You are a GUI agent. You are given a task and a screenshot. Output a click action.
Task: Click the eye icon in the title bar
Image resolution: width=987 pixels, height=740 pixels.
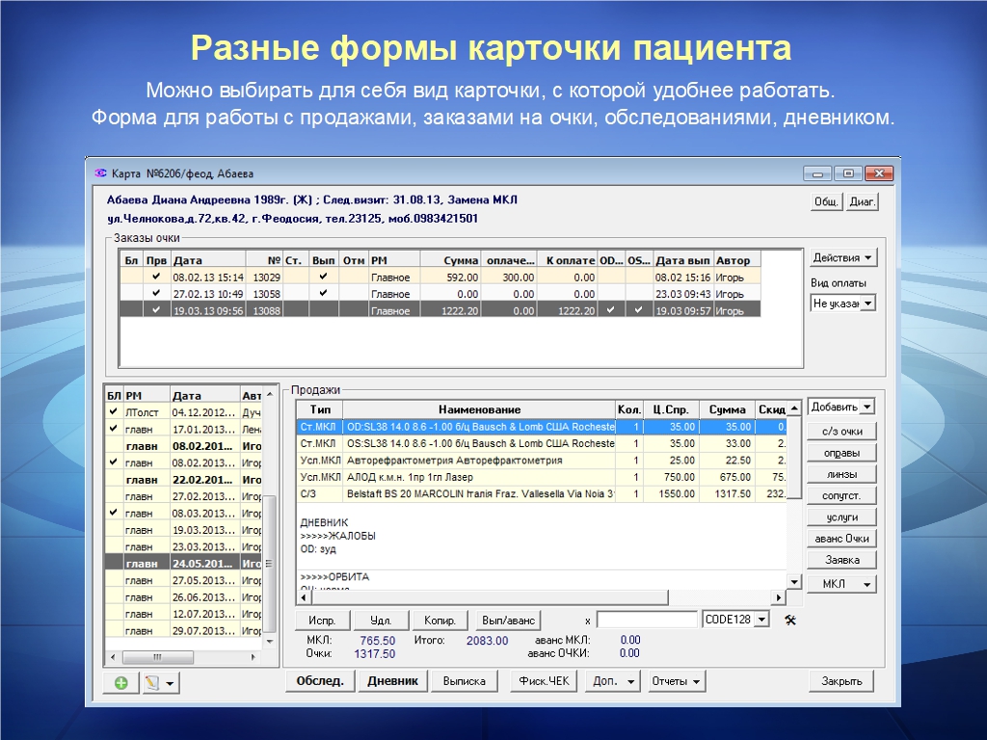click(99, 173)
